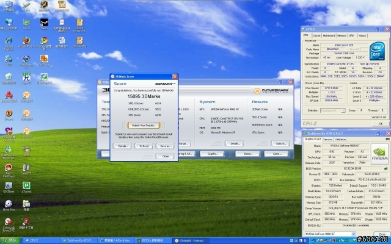Click the BIOS save icon in GPU-Z
This screenshot has width=391, height=244.
point(386,168)
